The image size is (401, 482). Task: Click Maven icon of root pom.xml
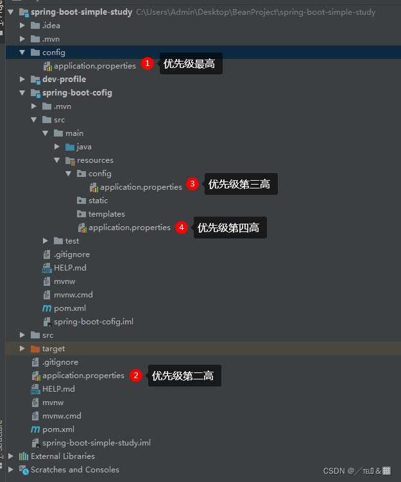(x=35, y=429)
